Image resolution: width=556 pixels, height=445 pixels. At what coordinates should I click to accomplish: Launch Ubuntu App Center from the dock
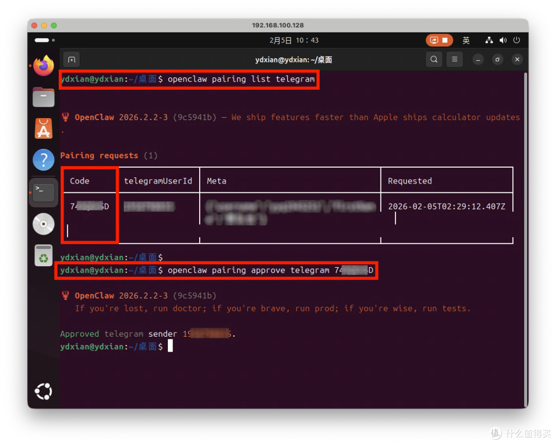(x=44, y=128)
